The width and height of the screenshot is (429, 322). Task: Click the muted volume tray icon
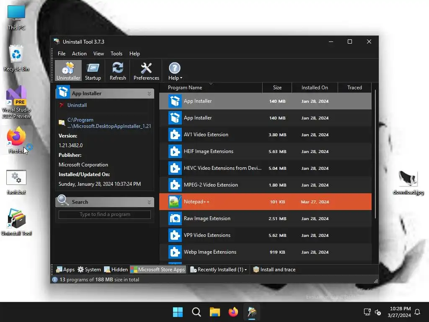tap(378, 312)
